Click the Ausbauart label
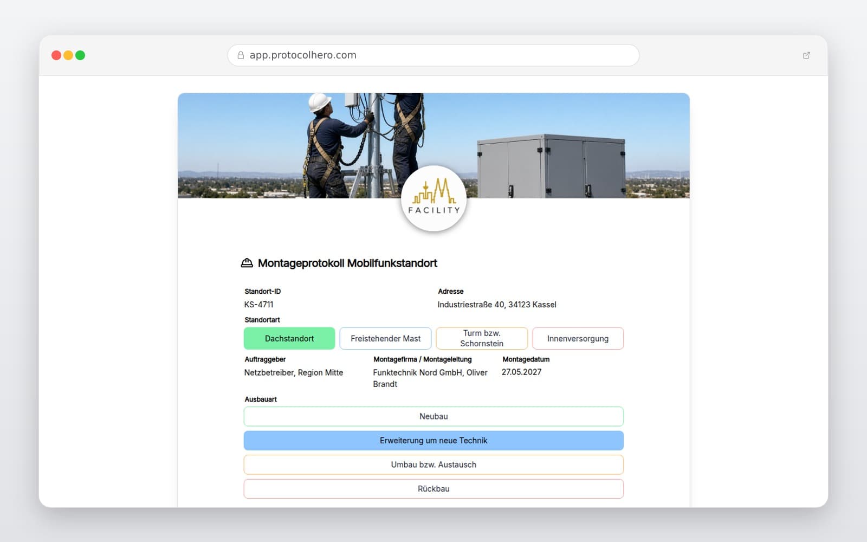The image size is (867, 542). tap(261, 399)
